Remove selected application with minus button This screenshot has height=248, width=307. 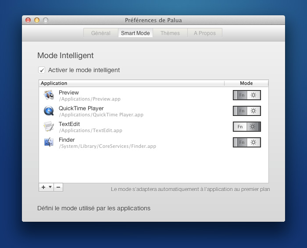58,187
